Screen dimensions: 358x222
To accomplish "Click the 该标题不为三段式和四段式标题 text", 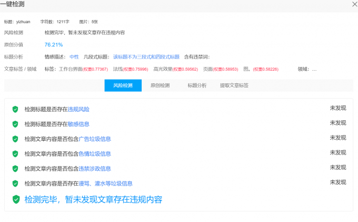I will click(x=146, y=57).
